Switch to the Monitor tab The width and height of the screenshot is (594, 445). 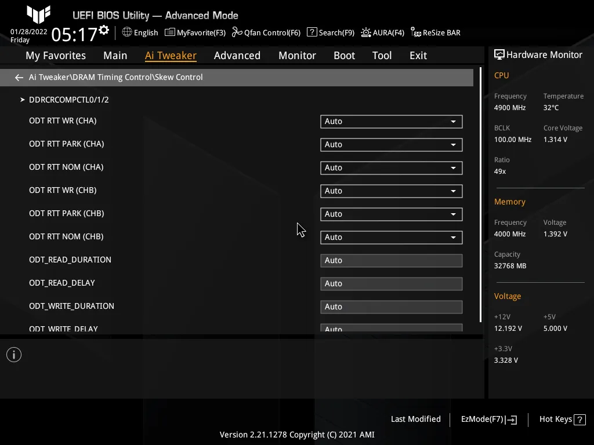point(297,56)
